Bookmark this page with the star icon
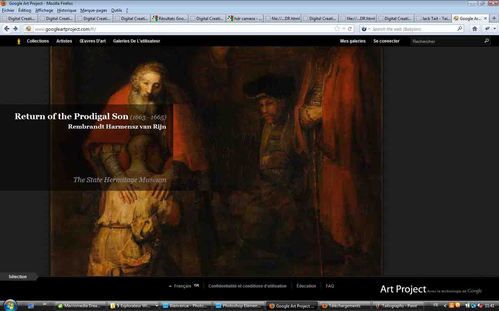The width and height of the screenshot is (499, 311). [x=337, y=29]
